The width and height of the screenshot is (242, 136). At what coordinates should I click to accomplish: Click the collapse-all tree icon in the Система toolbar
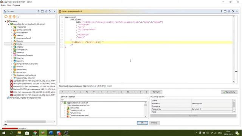point(14,17)
